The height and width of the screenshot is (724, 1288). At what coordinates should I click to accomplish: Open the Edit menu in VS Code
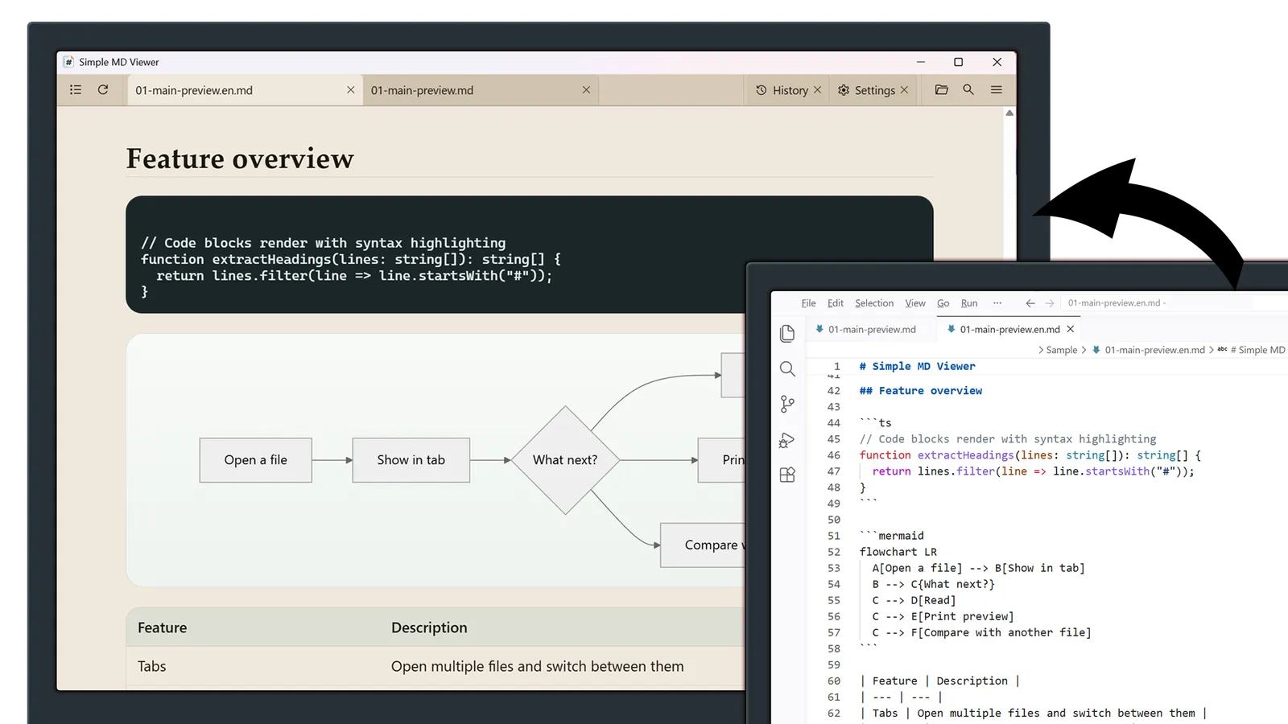click(836, 303)
